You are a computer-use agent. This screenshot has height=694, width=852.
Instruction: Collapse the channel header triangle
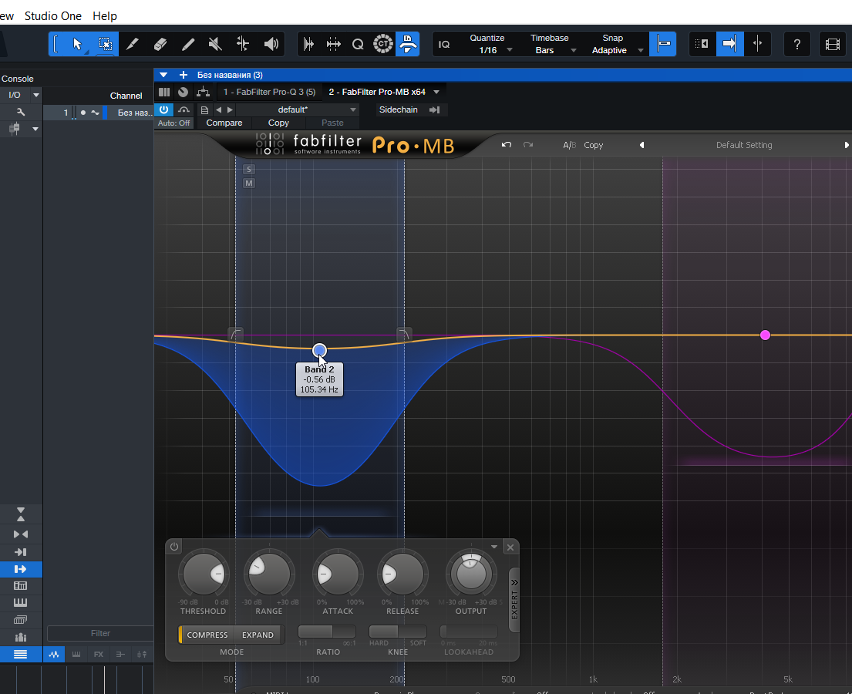click(163, 75)
